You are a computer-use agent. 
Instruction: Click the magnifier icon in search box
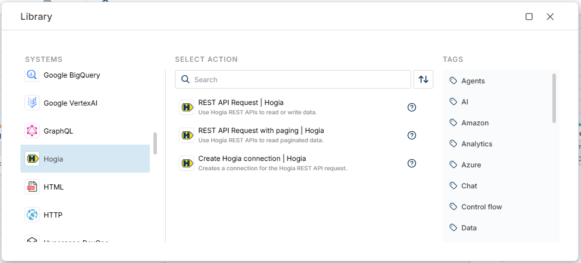pos(185,79)
